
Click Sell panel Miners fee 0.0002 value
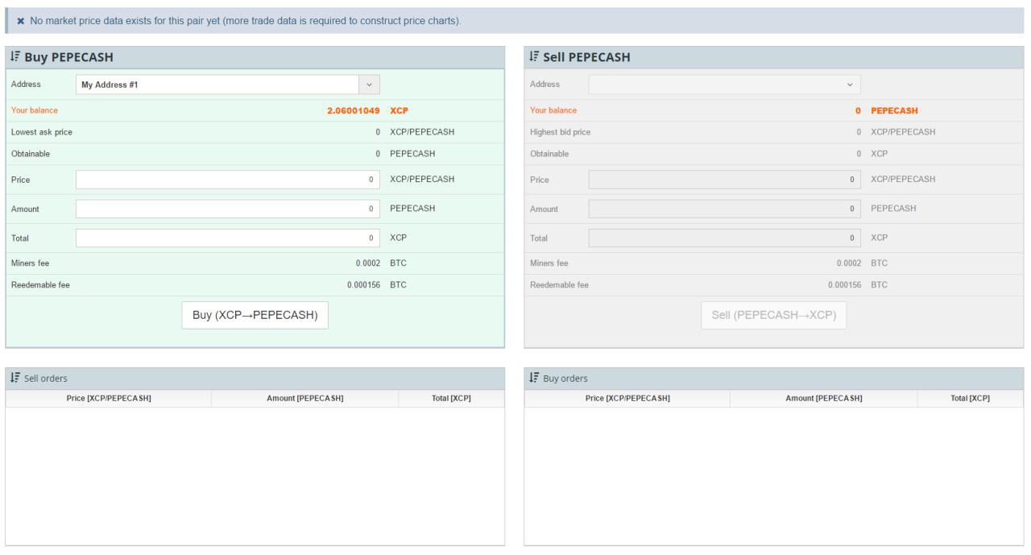pyautogui.click(x=850, y=263)
